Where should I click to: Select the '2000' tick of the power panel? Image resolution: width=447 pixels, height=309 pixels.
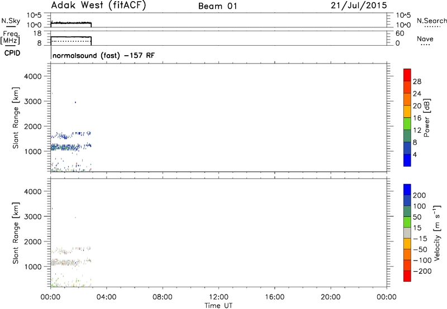(33, 126)
